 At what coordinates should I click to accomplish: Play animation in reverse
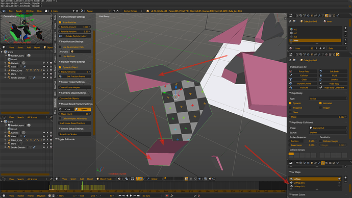click(128, 196)
